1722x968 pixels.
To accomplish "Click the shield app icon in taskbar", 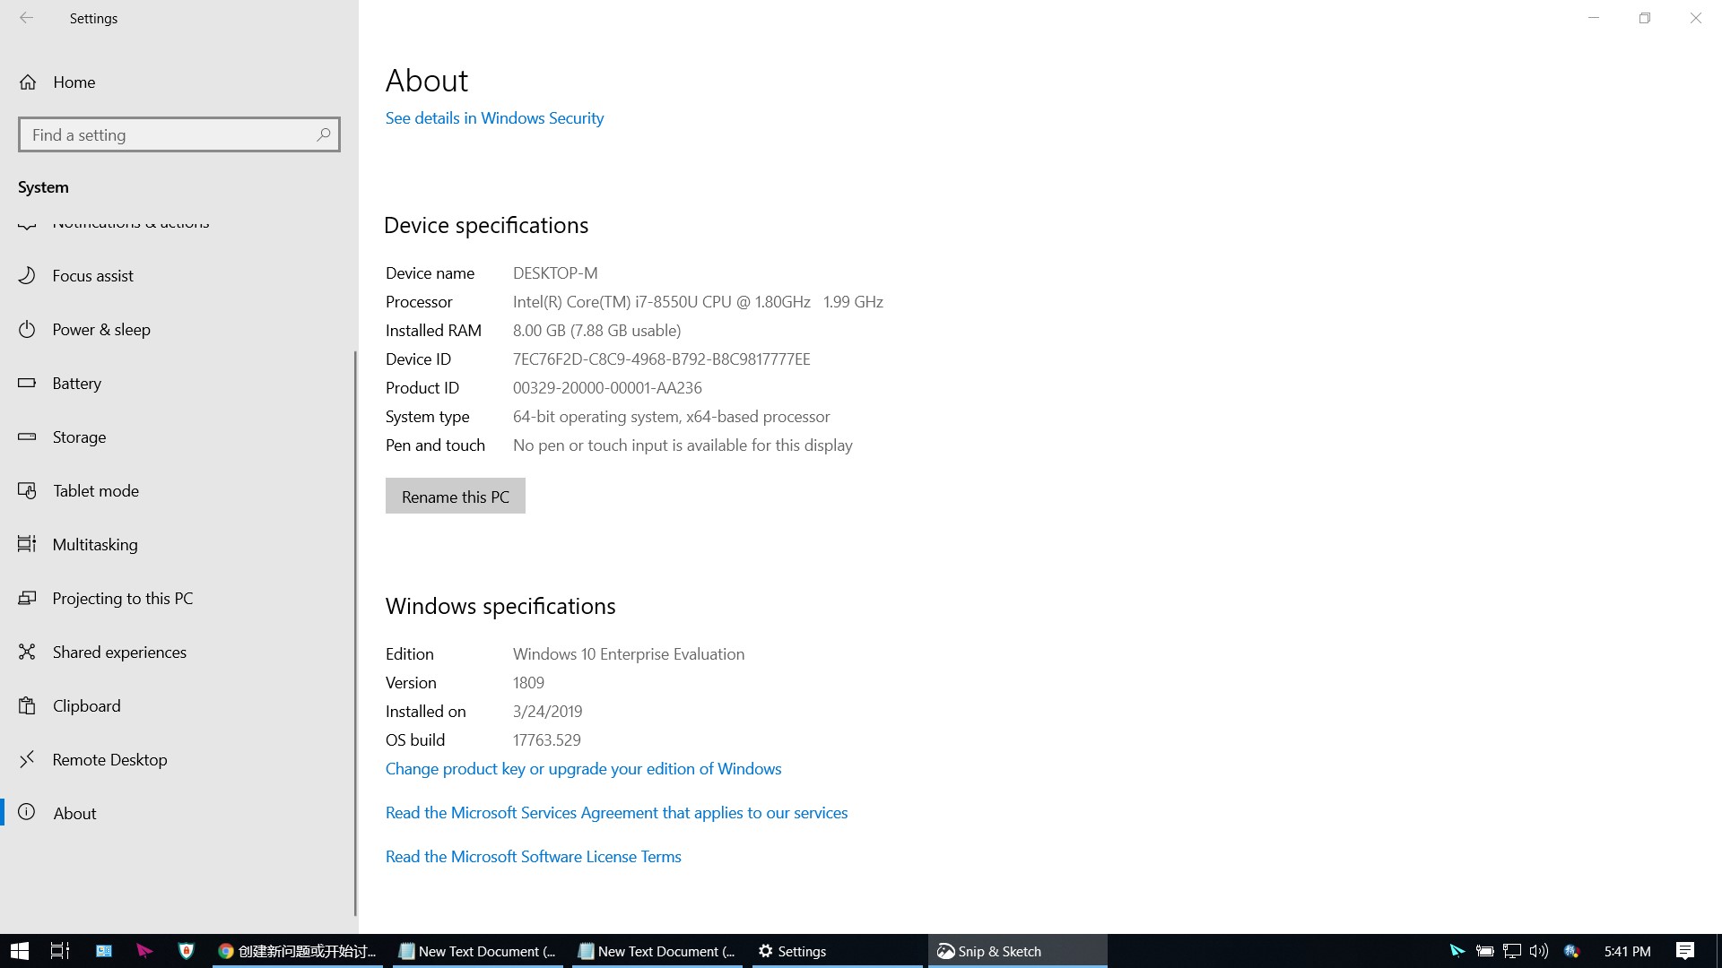I will point(186,951).
